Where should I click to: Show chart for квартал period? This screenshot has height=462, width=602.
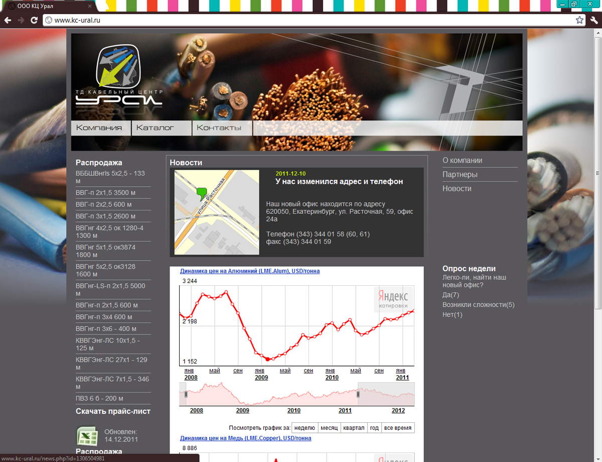(x=354, y=428)
